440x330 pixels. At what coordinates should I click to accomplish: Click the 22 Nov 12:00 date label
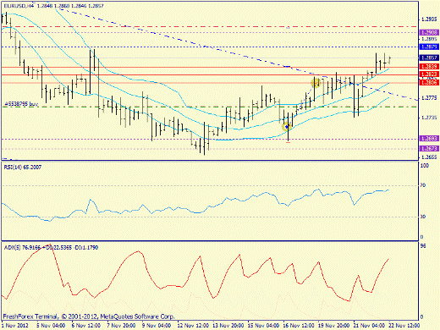click(x=404, y=326)
